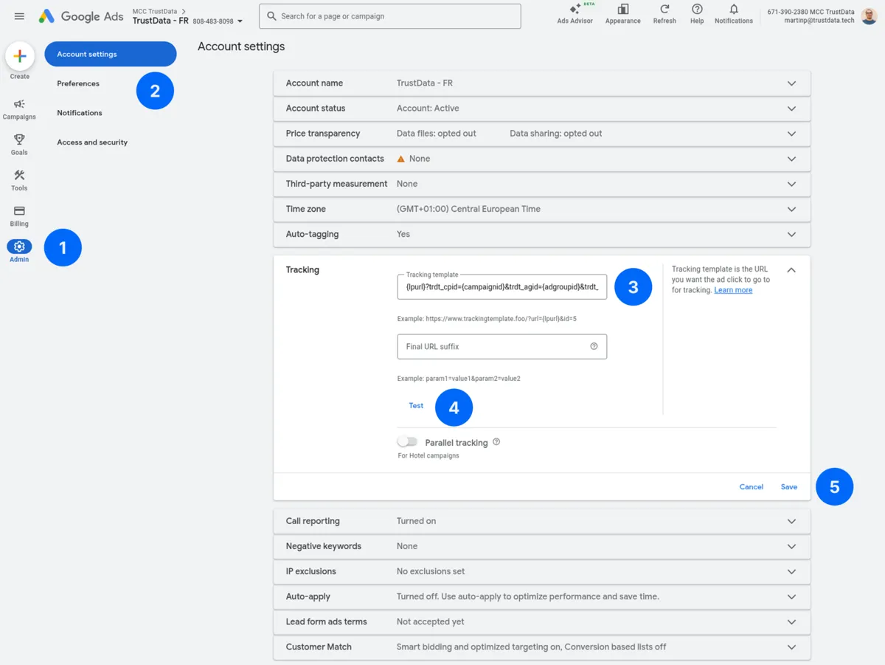The image size is (885, 665).
Task: Open Access and security settings
Action: click(x=91, y=142)
